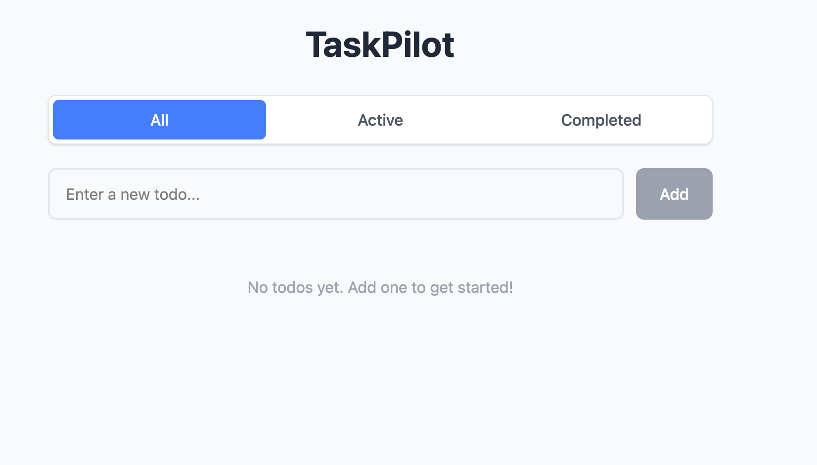The width and height of the screenshot is (817, 465).
Task: Switch to the Completed filter tab
Action: point(601,120)
